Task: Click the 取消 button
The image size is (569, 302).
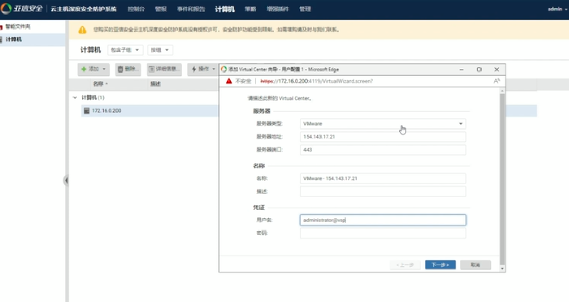Action: [475, 265]
